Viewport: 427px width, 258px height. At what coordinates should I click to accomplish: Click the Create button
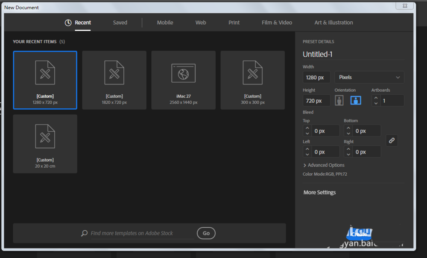coord(359,234)
